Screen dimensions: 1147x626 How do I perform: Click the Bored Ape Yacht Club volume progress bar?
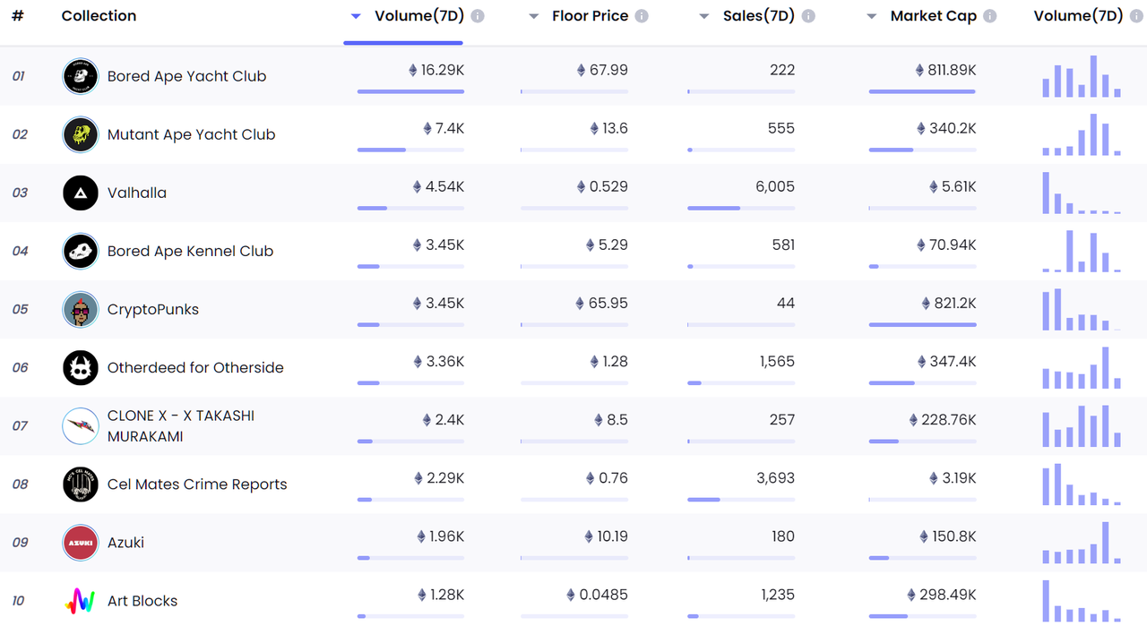tap(410, 91)
